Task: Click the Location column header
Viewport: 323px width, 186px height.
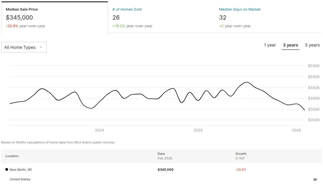Action: pos(12,156)
